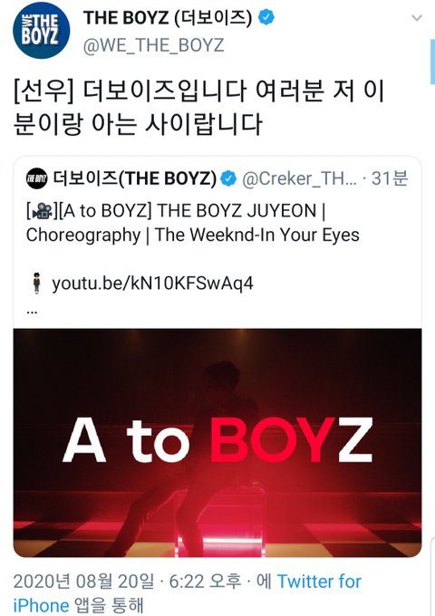Open @Creker_TH... handle in quoted tweet

point(299,178)
